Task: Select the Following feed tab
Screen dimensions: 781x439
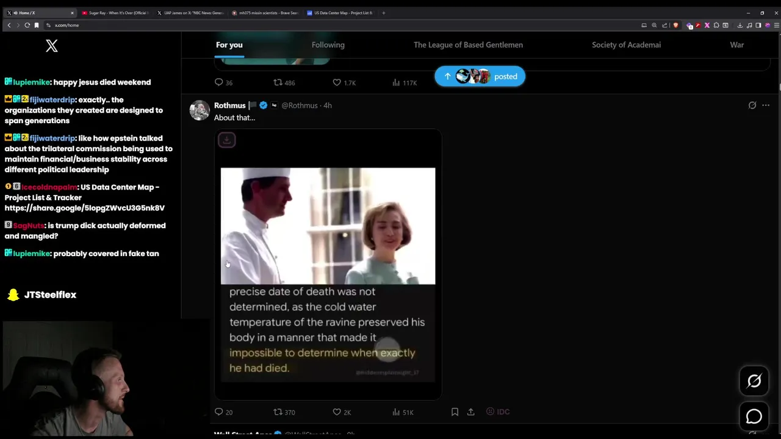Action: point(328,45)
